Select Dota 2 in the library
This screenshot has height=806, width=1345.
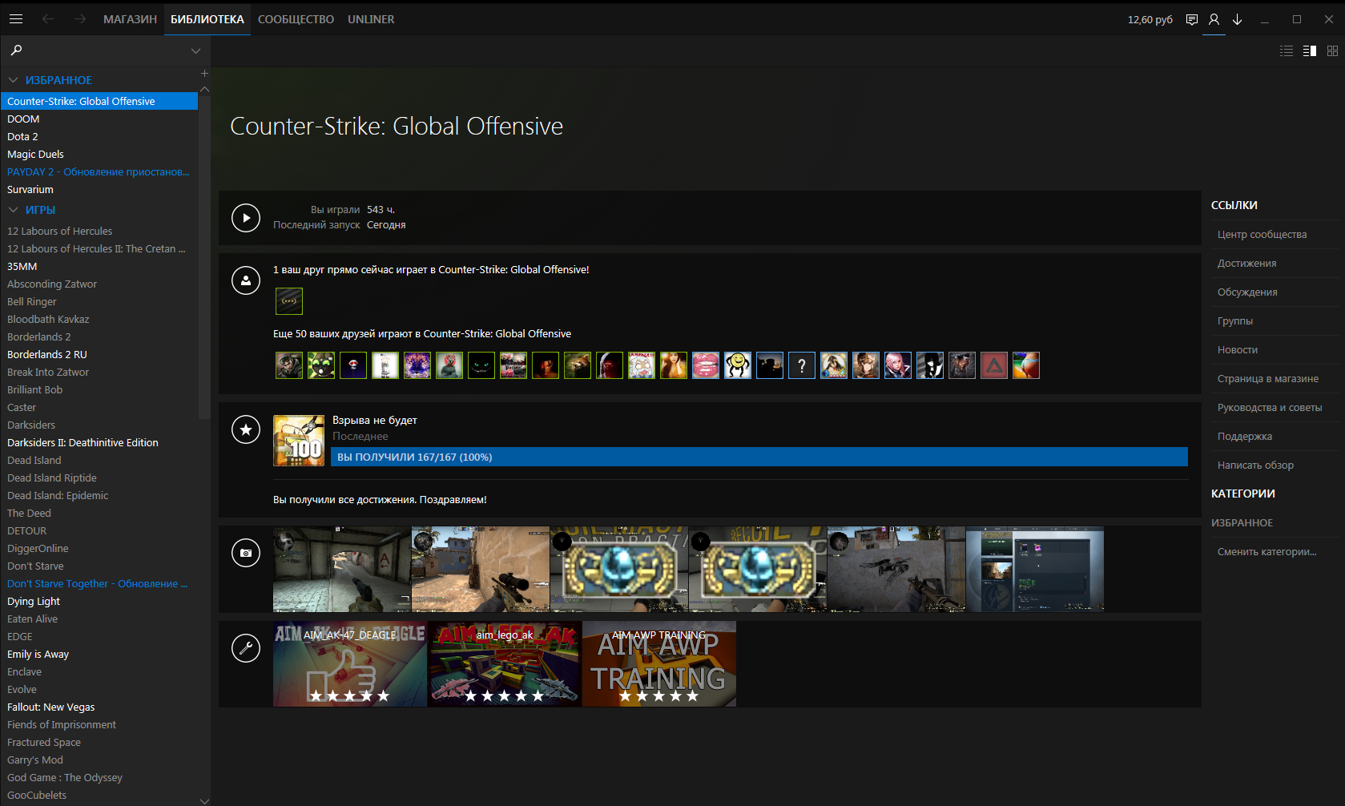(x=99, y=136)
